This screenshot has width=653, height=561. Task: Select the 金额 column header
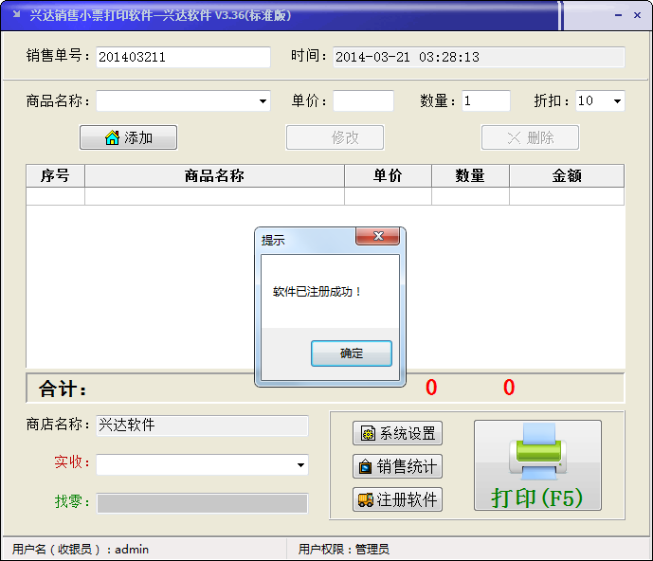pyautogui.click(x=566, y=176)
